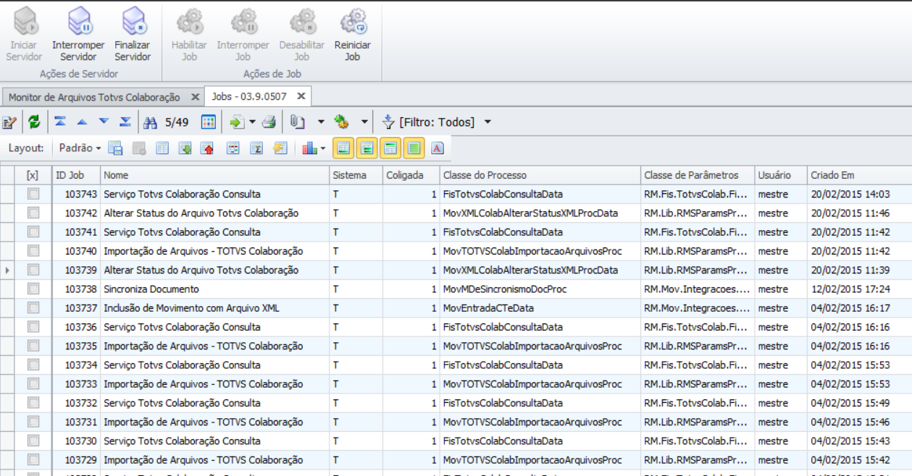Click Habilitar Job icon
The image size is (912, 476).
(189, 21)
